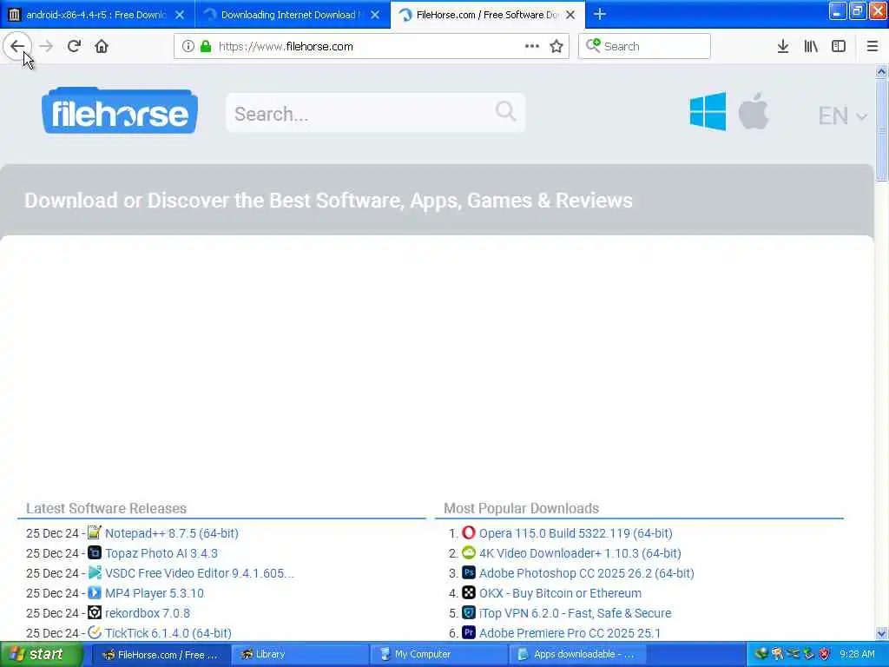Click the green secure padlock icon
Screen dimensions: 889x667
pyautogui.click(x=206, y=47)
